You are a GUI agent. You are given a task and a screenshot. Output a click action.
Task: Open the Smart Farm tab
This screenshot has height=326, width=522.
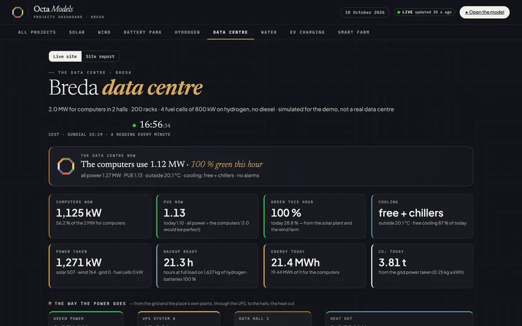click(x=353, y=32)
